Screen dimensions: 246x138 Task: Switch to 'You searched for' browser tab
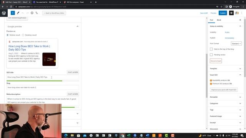pos(47,2)
